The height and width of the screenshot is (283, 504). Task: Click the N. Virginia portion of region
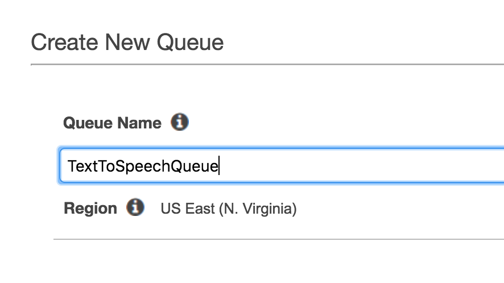point(258,209)
